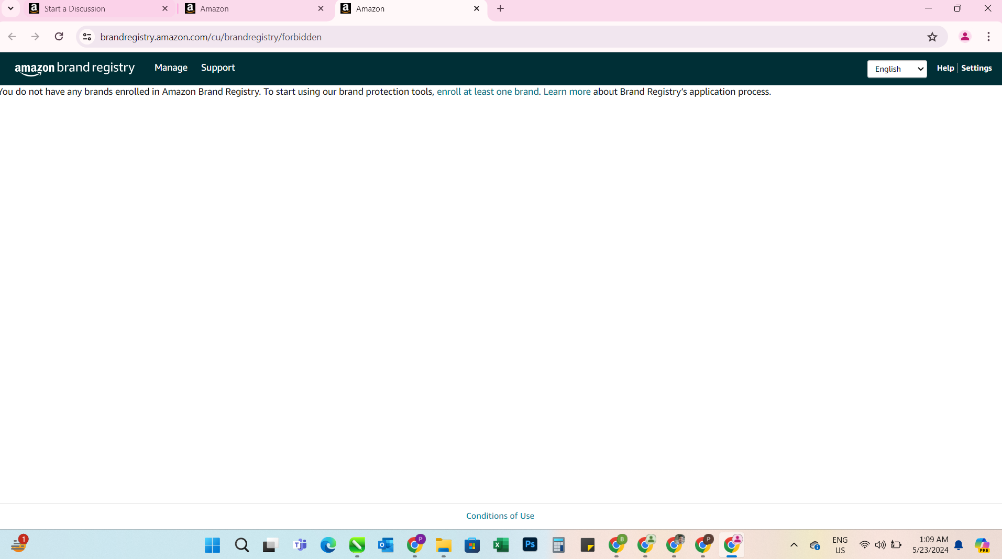
Task: Open the Help link
Action: tap(945, 68)
